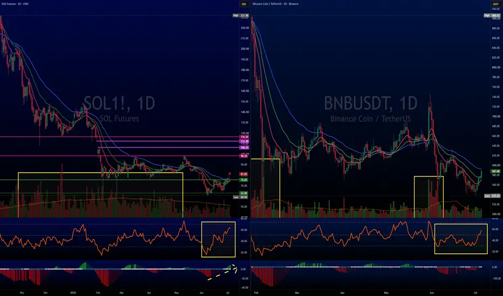Image resolution: width=503 pixels, height=296 pixels.
Task: Click the 81.05 last price label
Action: pyautogui.click(x=244, y=174)
